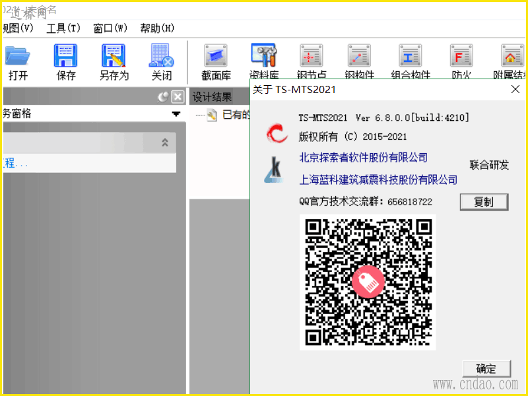This screenshot has width=528, height=396.
Task: Close the task pane with its X button
Action: (178, 97)
